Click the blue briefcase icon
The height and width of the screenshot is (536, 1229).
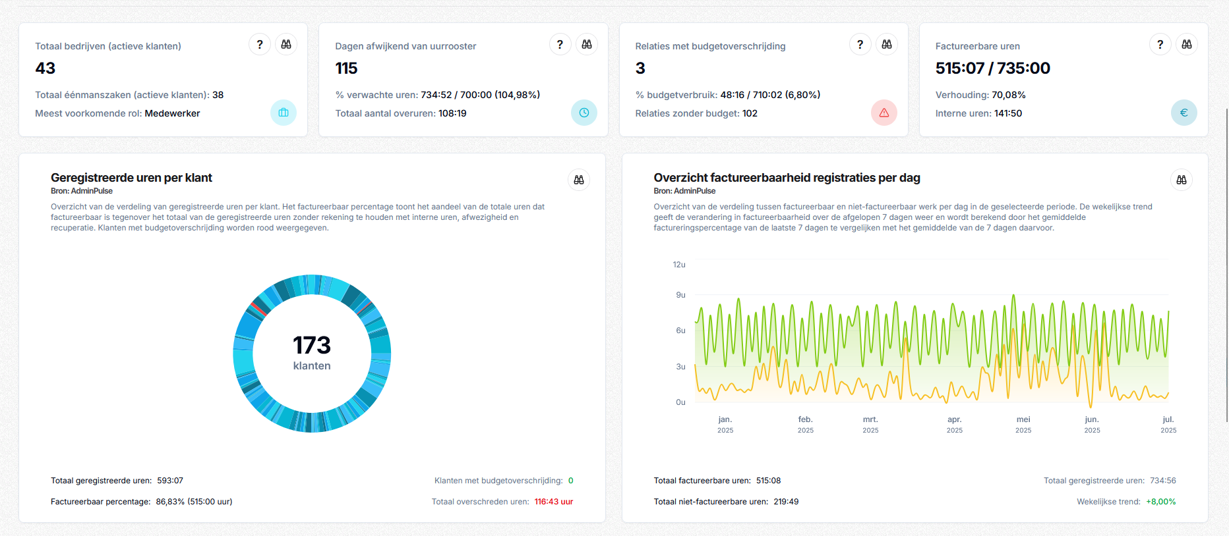[x=284, y=113]
